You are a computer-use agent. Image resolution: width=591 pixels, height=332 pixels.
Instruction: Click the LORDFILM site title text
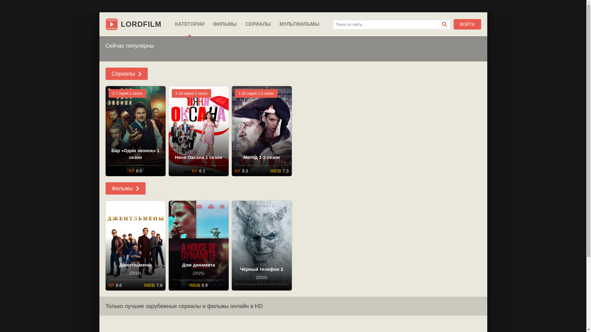tap(141, 24)
